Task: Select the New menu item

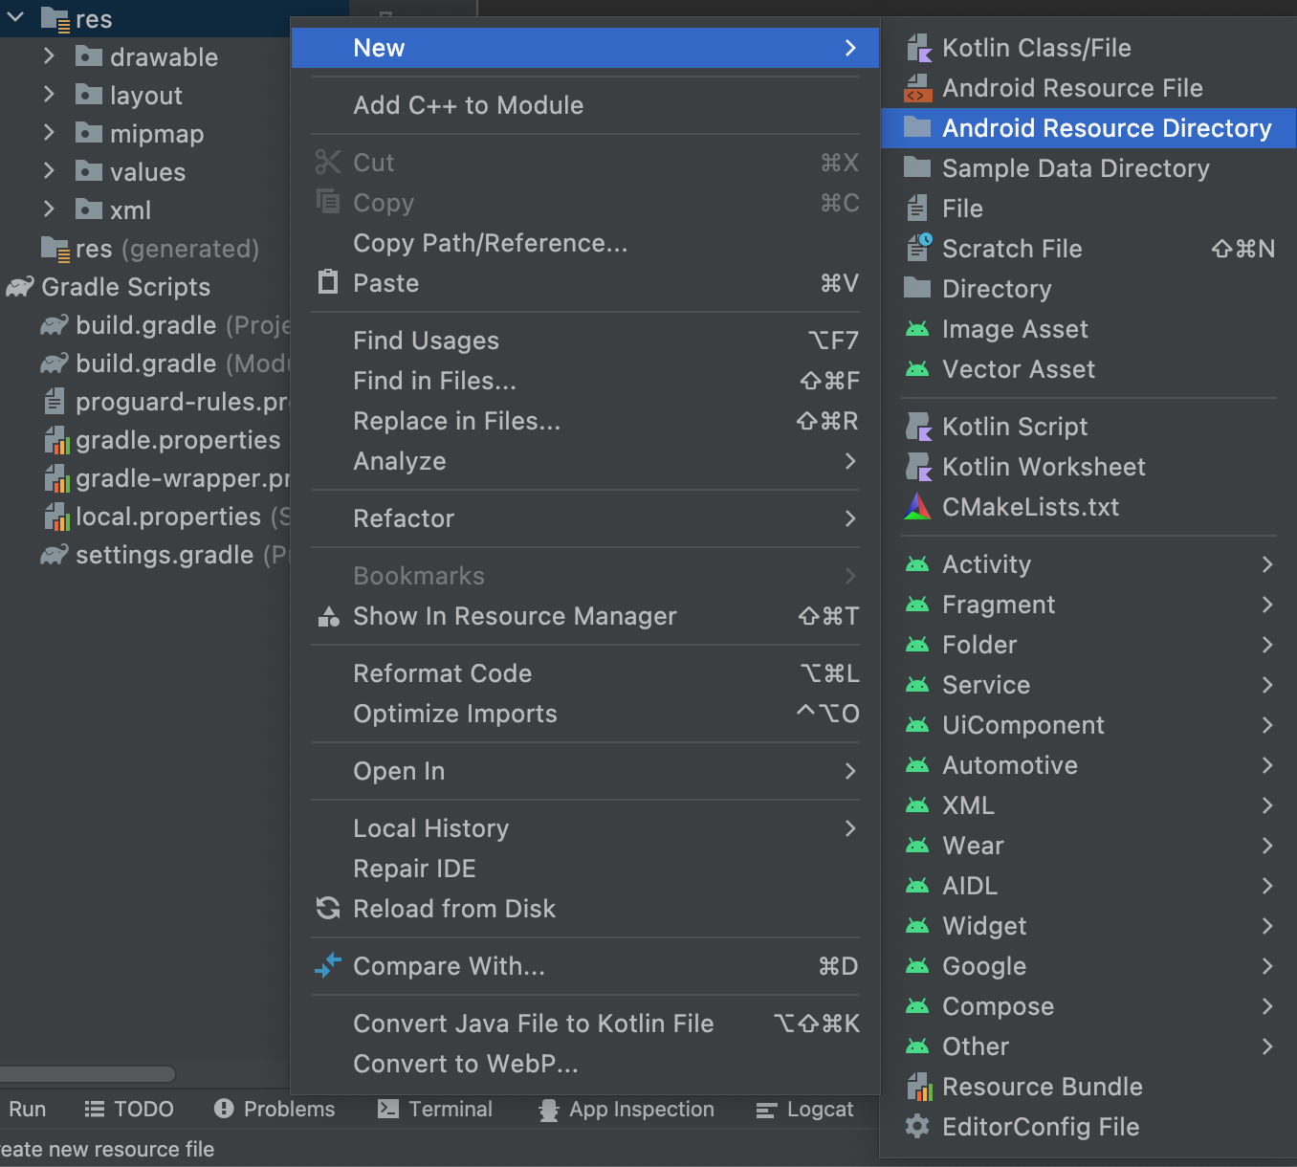Action: [585, 48]
